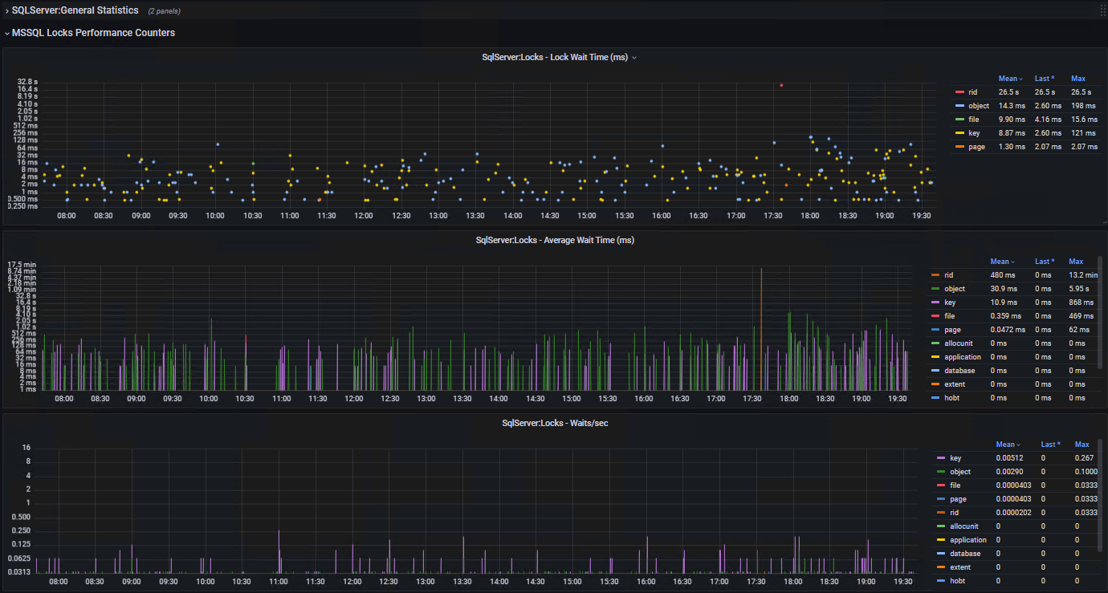This screenshot has height=593, width=1108.
Task: Open the Average Wait Time panel title menu
Action: pyautogui.click(x=555, y=240)
